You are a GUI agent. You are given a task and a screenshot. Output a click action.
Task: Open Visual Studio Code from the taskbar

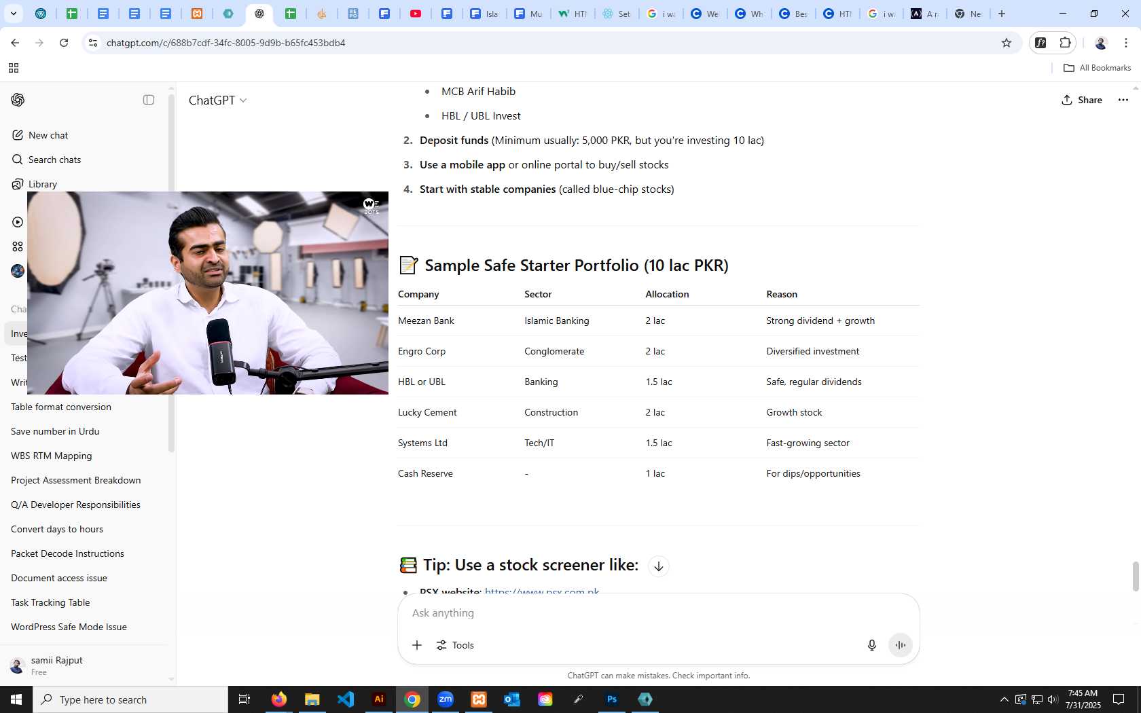click(x=346, y=699)
